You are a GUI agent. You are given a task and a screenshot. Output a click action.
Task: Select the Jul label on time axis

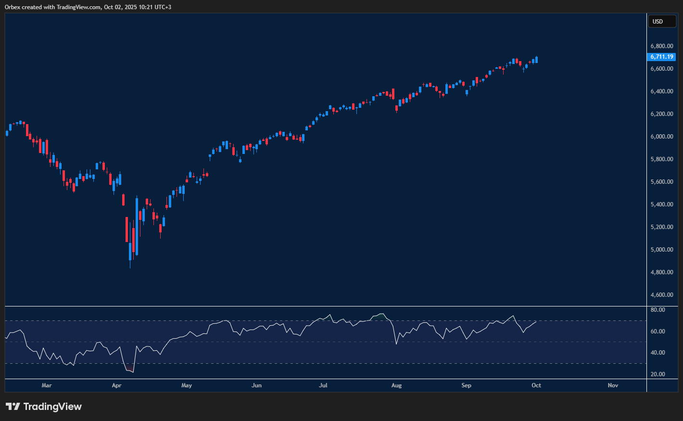[323, 385]
